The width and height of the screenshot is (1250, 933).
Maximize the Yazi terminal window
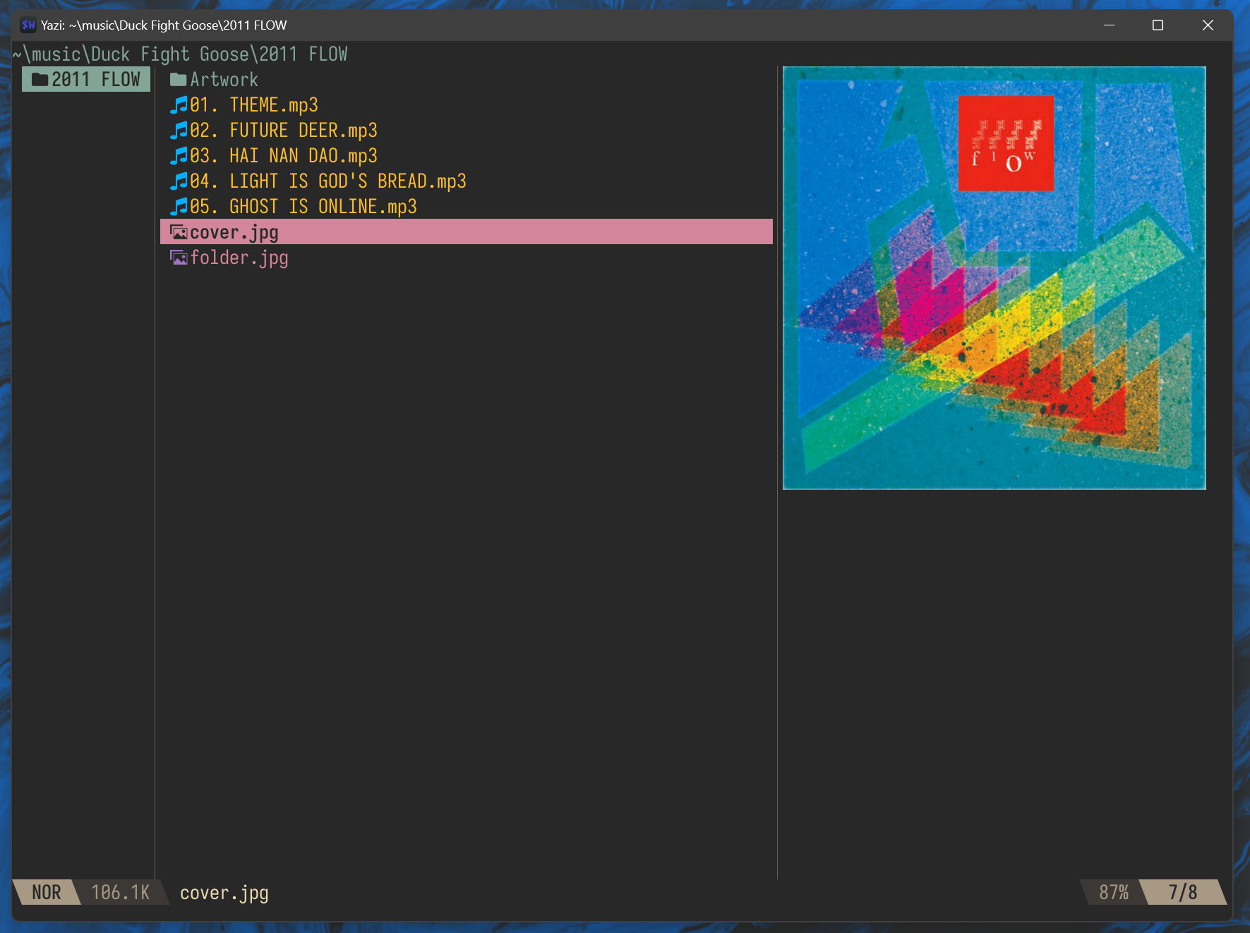click(x=1158, y=25)
